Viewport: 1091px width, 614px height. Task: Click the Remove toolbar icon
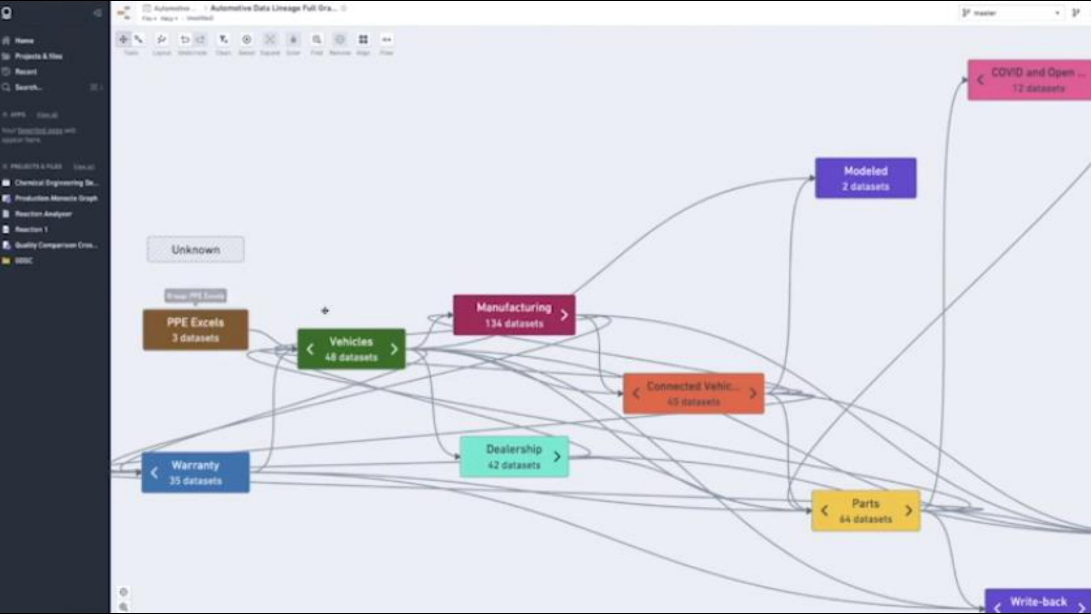[x=340, y=39]
